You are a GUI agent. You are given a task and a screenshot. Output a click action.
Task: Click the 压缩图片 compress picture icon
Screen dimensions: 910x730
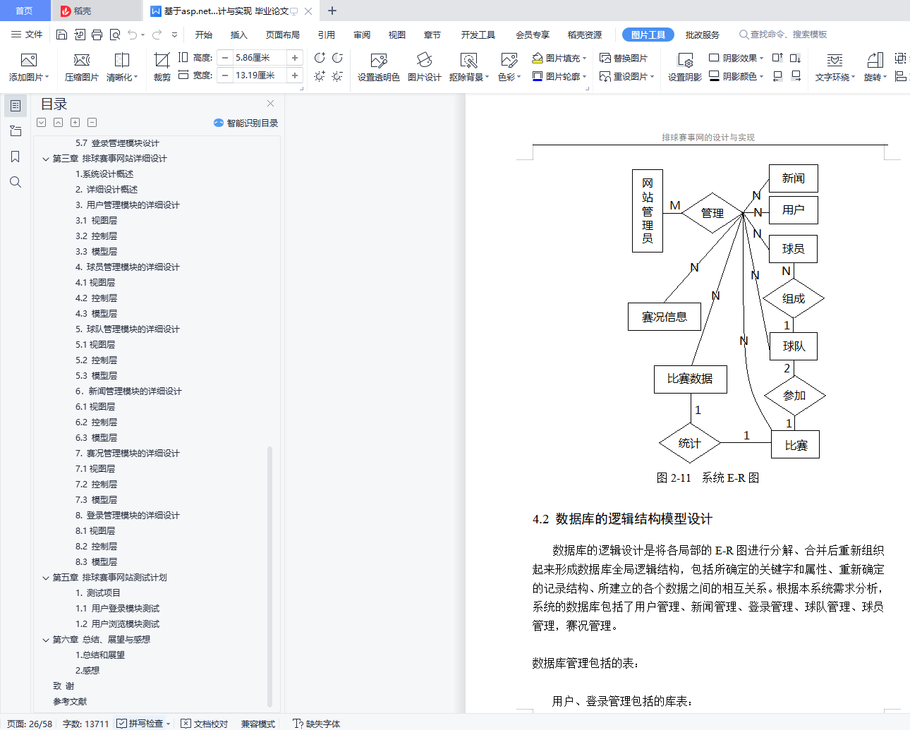pyautogui.click(x=82, y=61)
